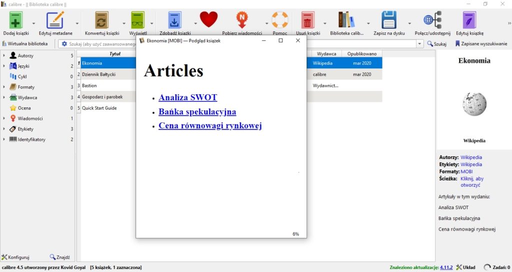
Task: Close the Ekonomia book viewer window
Action: (298, 41)
